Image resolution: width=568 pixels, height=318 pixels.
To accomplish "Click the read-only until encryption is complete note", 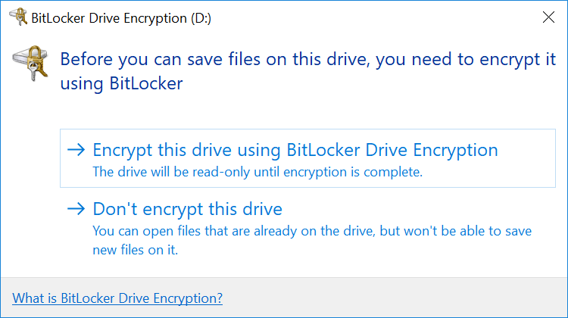I will tap(257, 172).
